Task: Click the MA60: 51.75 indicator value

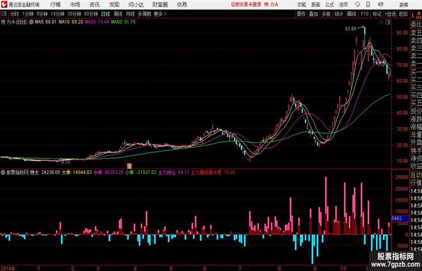Action: click(x=123, y=22)
